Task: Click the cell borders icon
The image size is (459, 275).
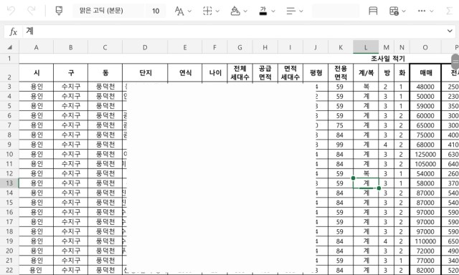Action: tap(207, 11)
